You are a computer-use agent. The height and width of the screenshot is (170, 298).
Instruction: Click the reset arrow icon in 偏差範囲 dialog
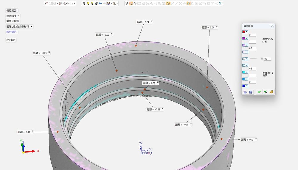[x=245, y=92]
